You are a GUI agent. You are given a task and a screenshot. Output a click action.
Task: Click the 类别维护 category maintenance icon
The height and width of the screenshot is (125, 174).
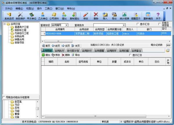[x=20, y=16]
